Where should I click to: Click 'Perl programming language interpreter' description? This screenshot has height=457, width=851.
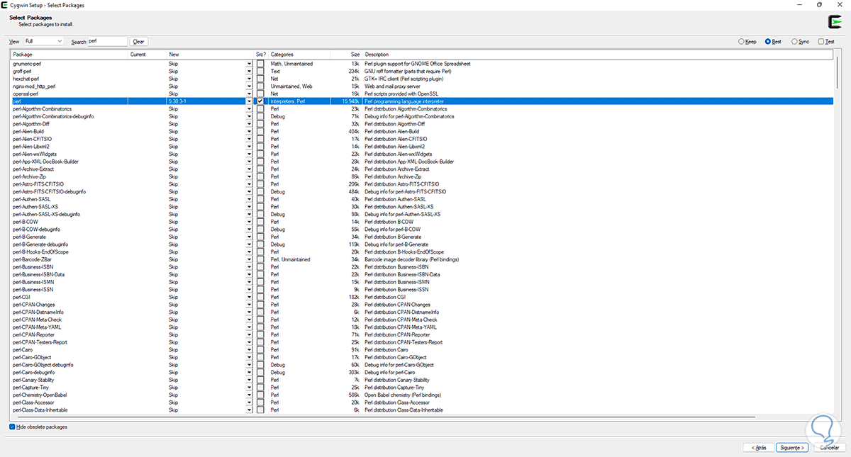pos(405,101)
